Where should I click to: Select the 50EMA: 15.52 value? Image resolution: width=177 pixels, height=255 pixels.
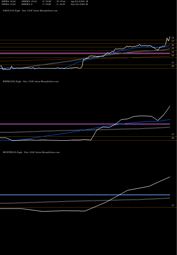9,4
